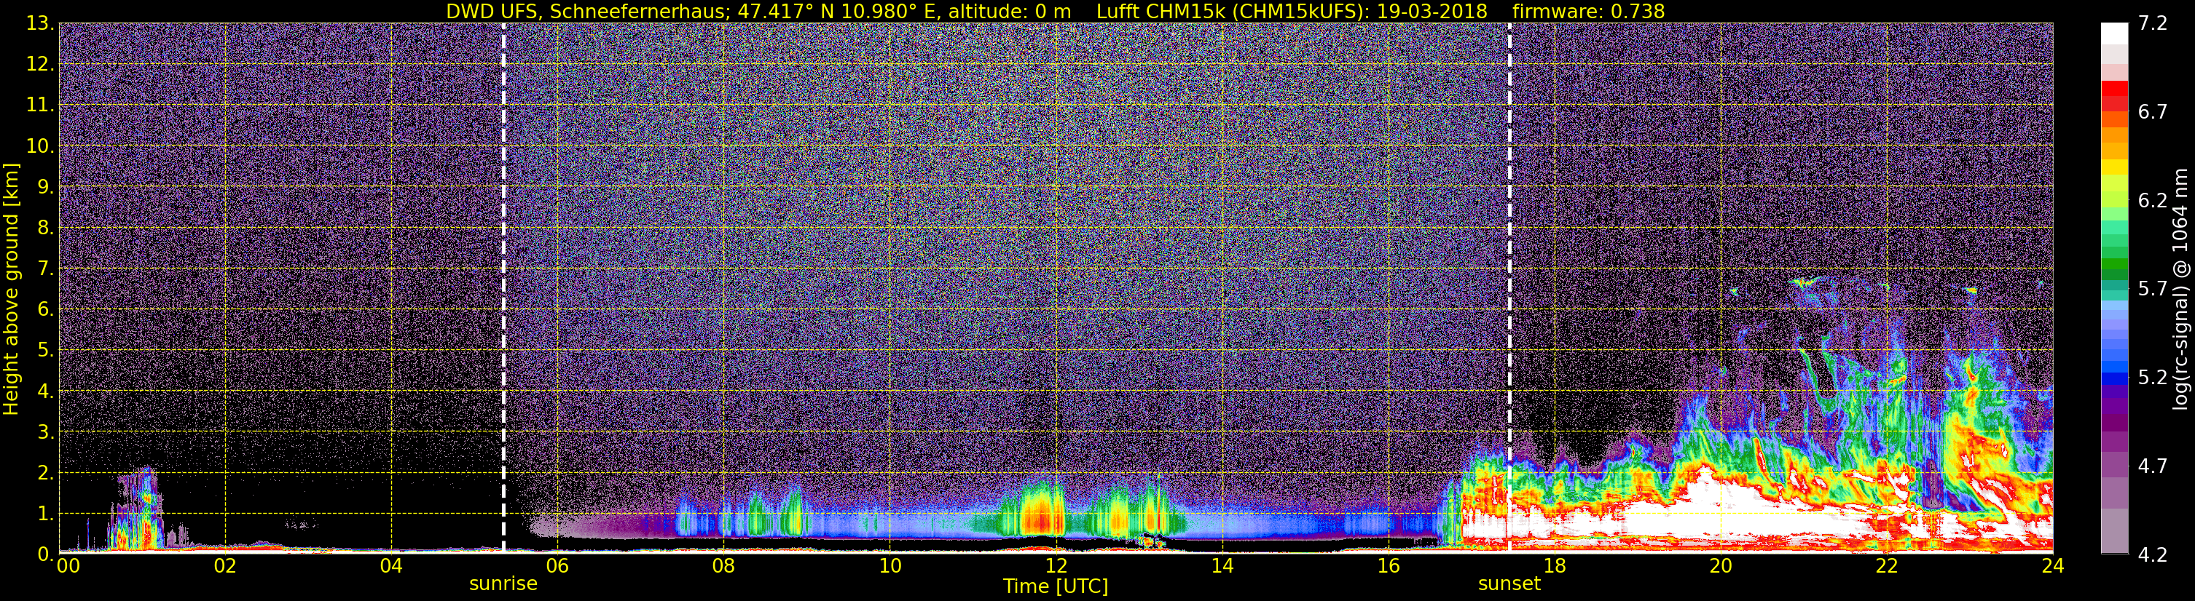
Task: Click the 12 hour tick label
Action: tap(1056, 567)
